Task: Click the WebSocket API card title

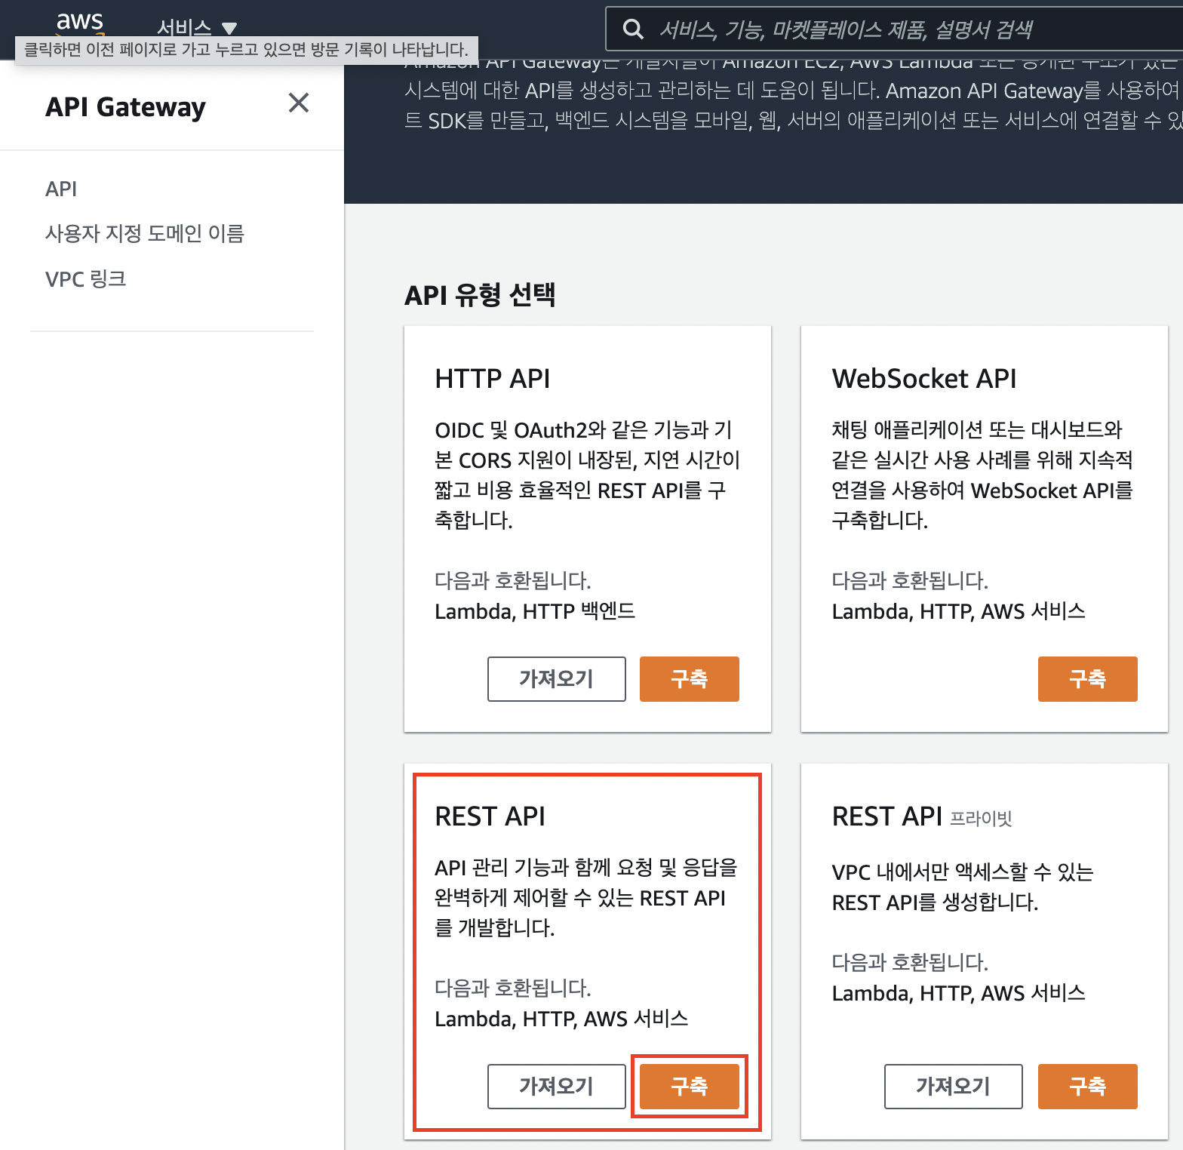Action: click(x=924, y=378)
